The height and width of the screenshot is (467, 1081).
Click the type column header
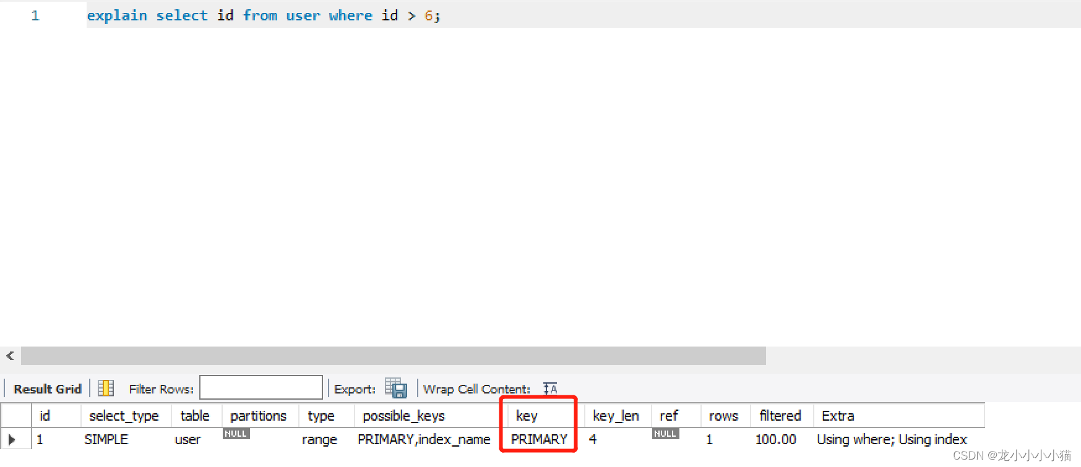coord(327,416)
